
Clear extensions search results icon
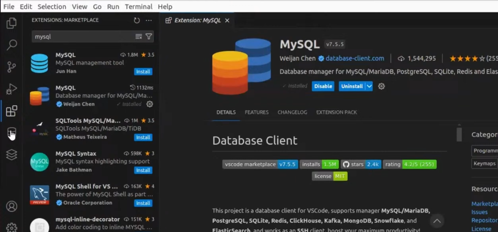coord(139,36)
